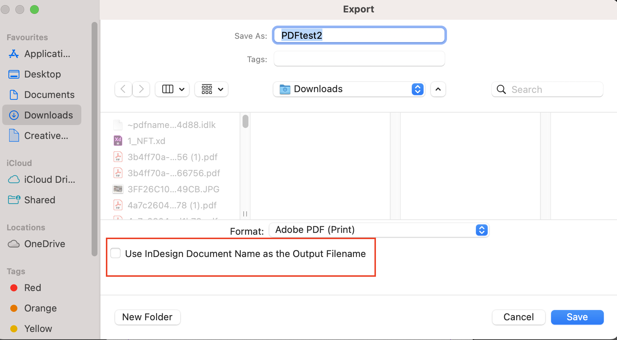Click the Downloads sidebar icon
Viewport: 617px width, 340px height.
pyautogui.click(x=14, y=115)
